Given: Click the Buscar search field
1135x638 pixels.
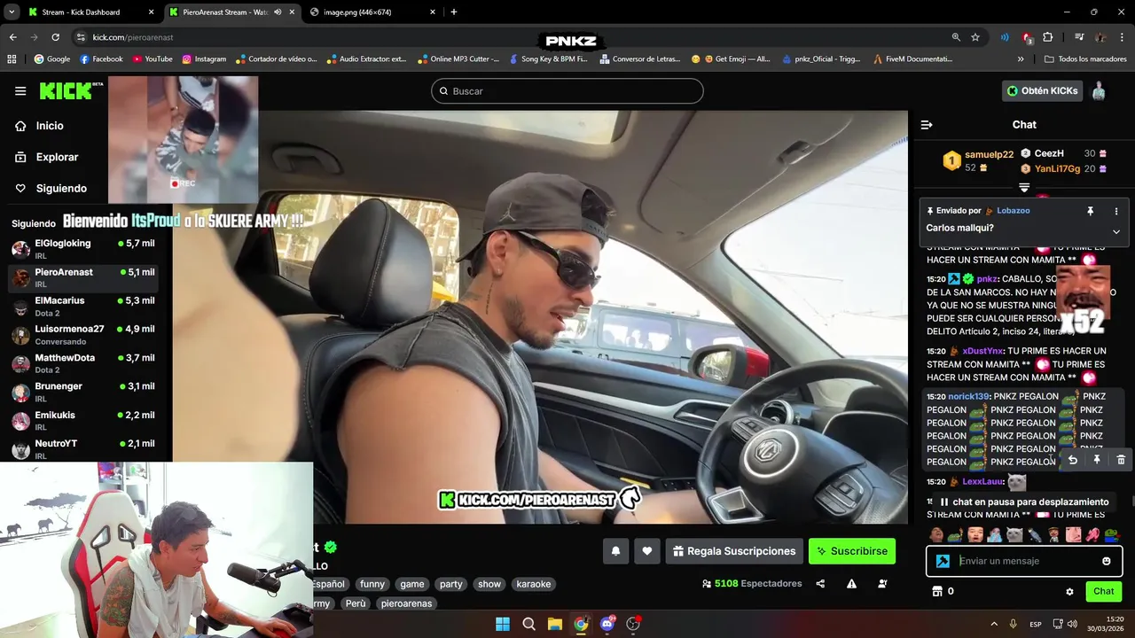Looking at the screenshot, I should (567, 91).
